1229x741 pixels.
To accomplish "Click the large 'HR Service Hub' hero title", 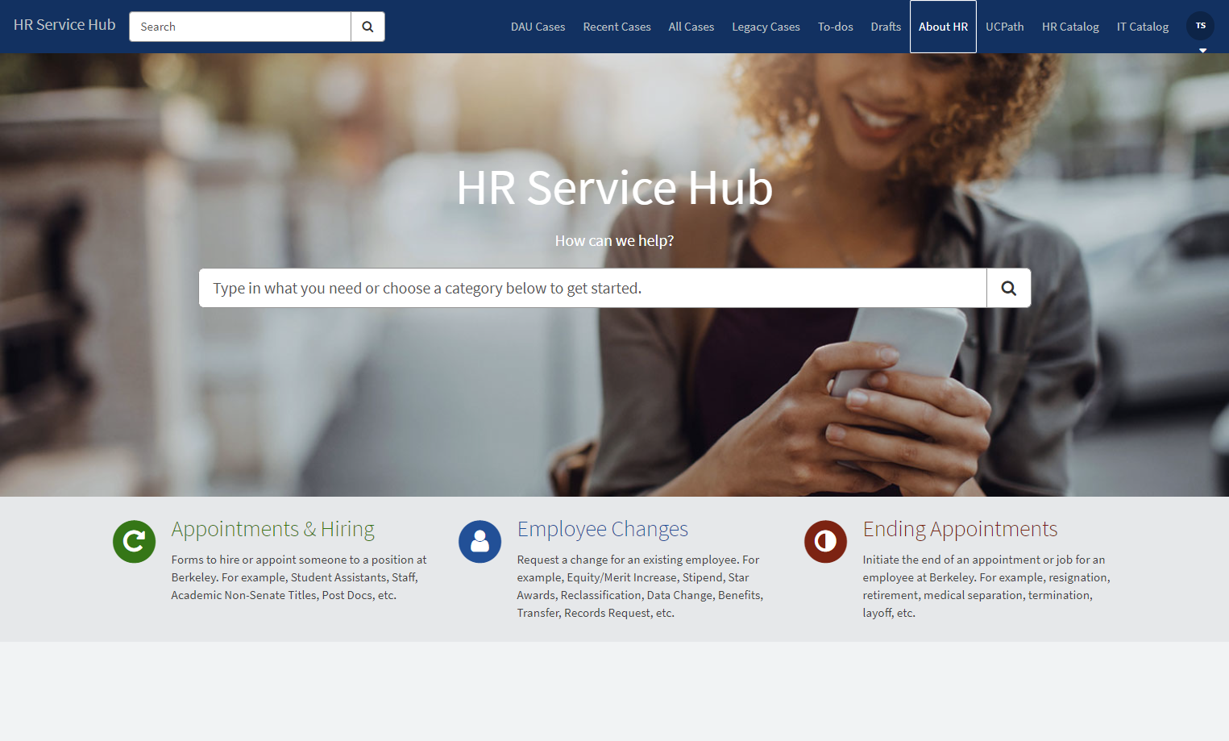I will pyautogui.click(x=614, y=188).
